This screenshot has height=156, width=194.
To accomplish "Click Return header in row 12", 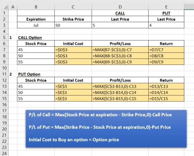I will pyautogui.click(x=166, y=80).
